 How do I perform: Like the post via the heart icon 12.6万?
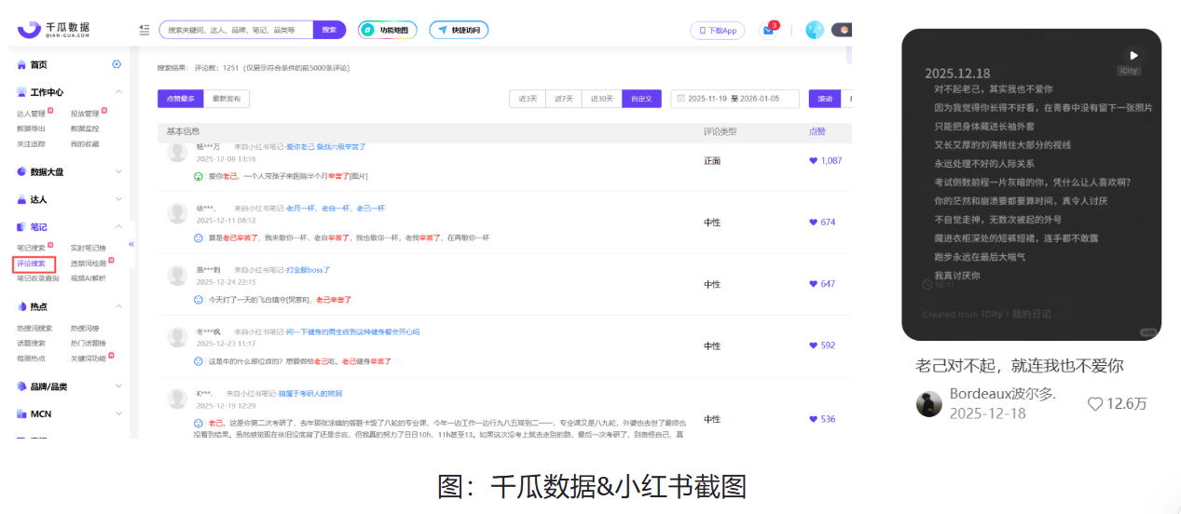pos(1095,404)
